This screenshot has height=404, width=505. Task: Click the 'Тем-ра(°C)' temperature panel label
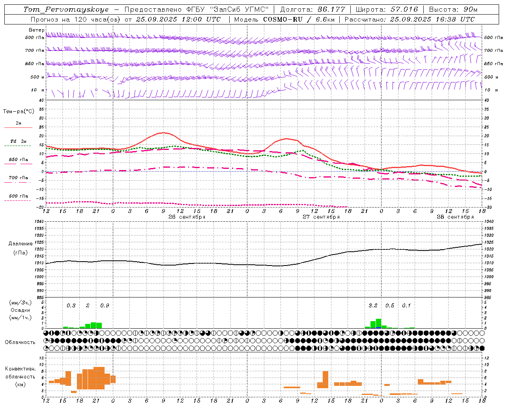tap(19, 112)
